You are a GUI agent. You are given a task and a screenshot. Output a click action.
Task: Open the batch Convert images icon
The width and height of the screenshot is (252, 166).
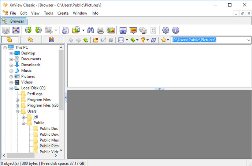(111, 30)
